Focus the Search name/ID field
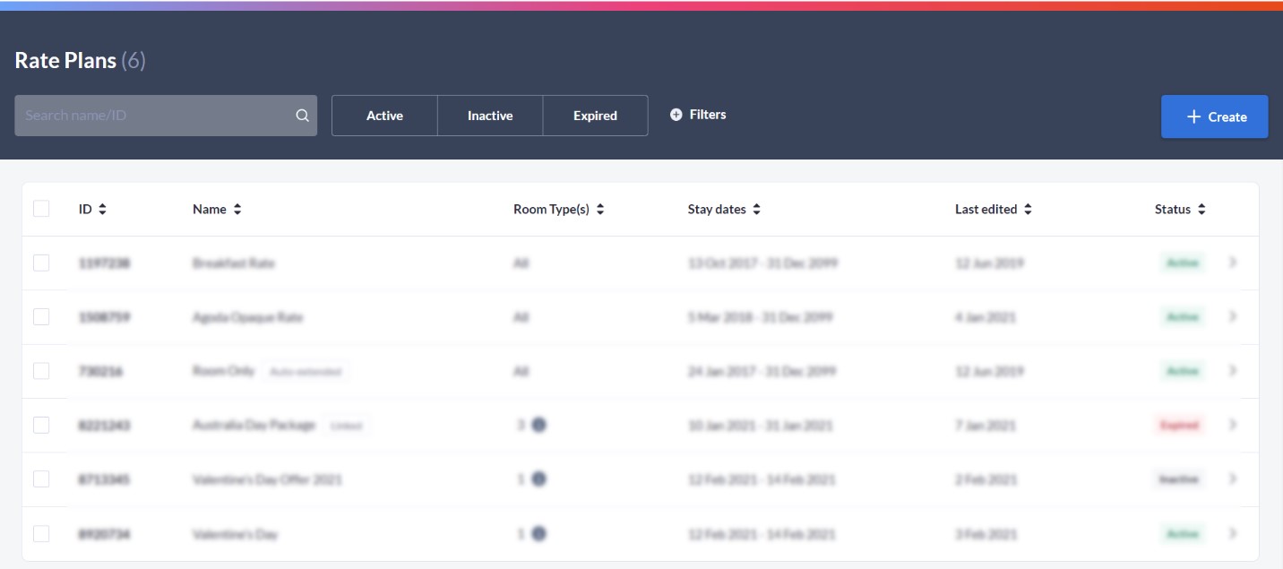The height and width of the screenshot is (569, 1283). (166, 116)
